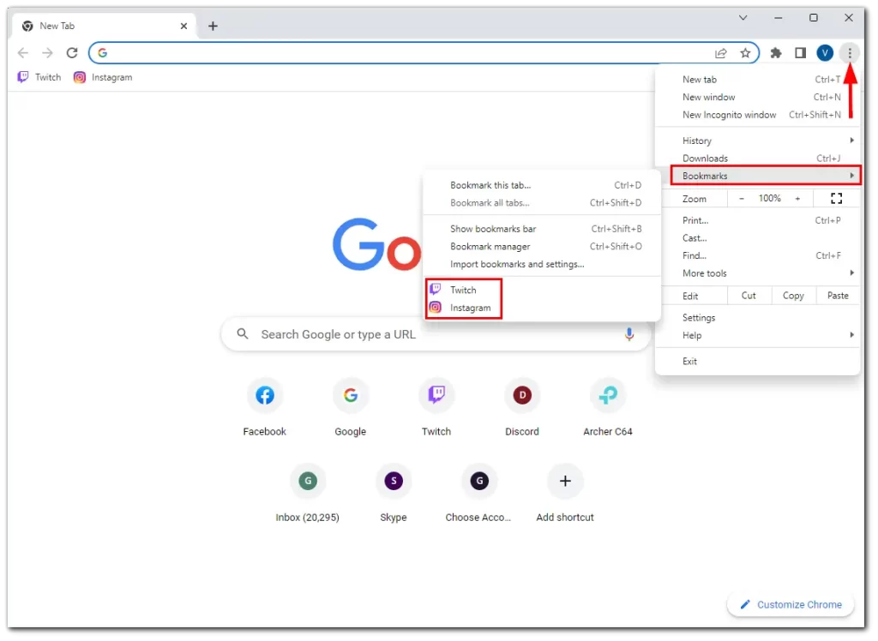Open a new tab with the plus button
The width and height of the screenshot is (878, 641).
[x=213, y=26]
